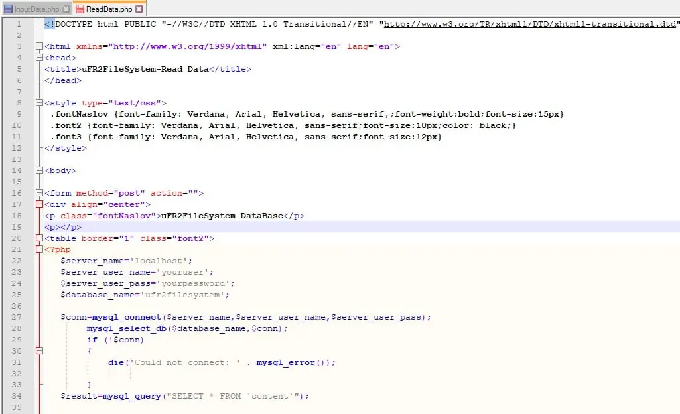
Task: Collapse the php block on line 21
Action: point(39,249)
